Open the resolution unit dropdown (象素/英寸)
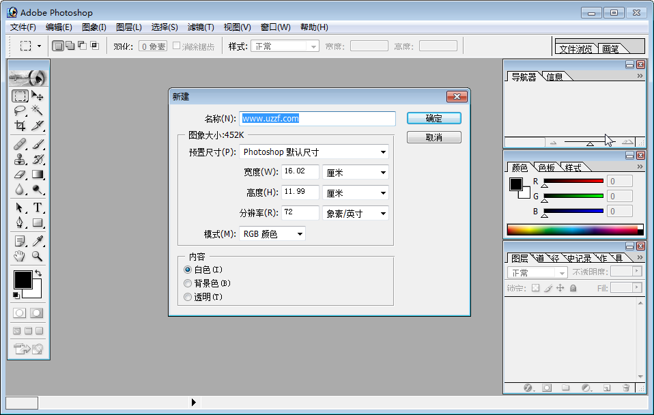Screen dimensions: 654x415 356,214
